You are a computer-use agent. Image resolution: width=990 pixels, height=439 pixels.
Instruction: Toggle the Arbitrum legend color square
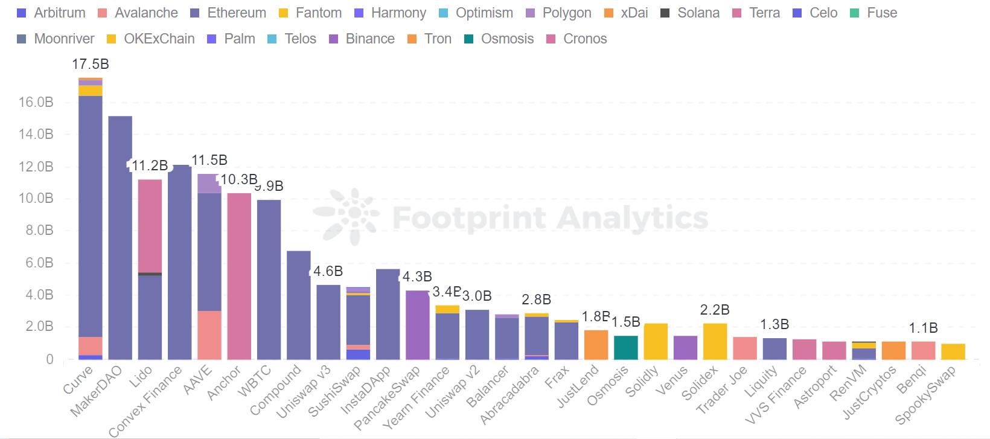tap(22, 13)
